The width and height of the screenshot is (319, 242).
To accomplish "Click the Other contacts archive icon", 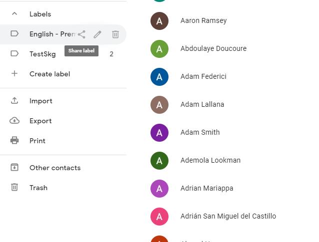I will (14, 168).
